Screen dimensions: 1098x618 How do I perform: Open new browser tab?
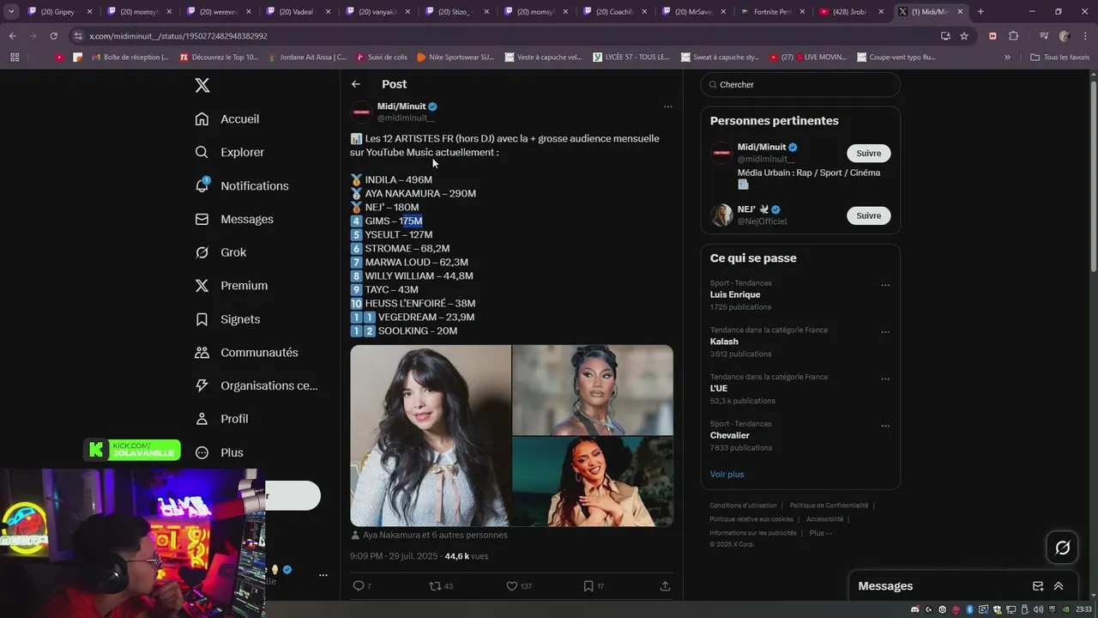tap(980, 12)
